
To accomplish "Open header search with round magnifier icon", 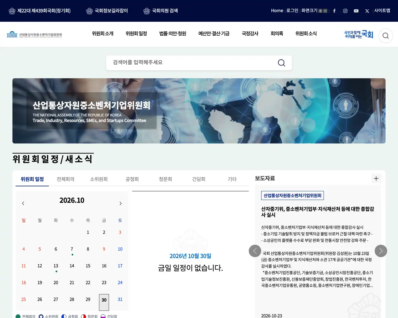I will click(386, 36).
